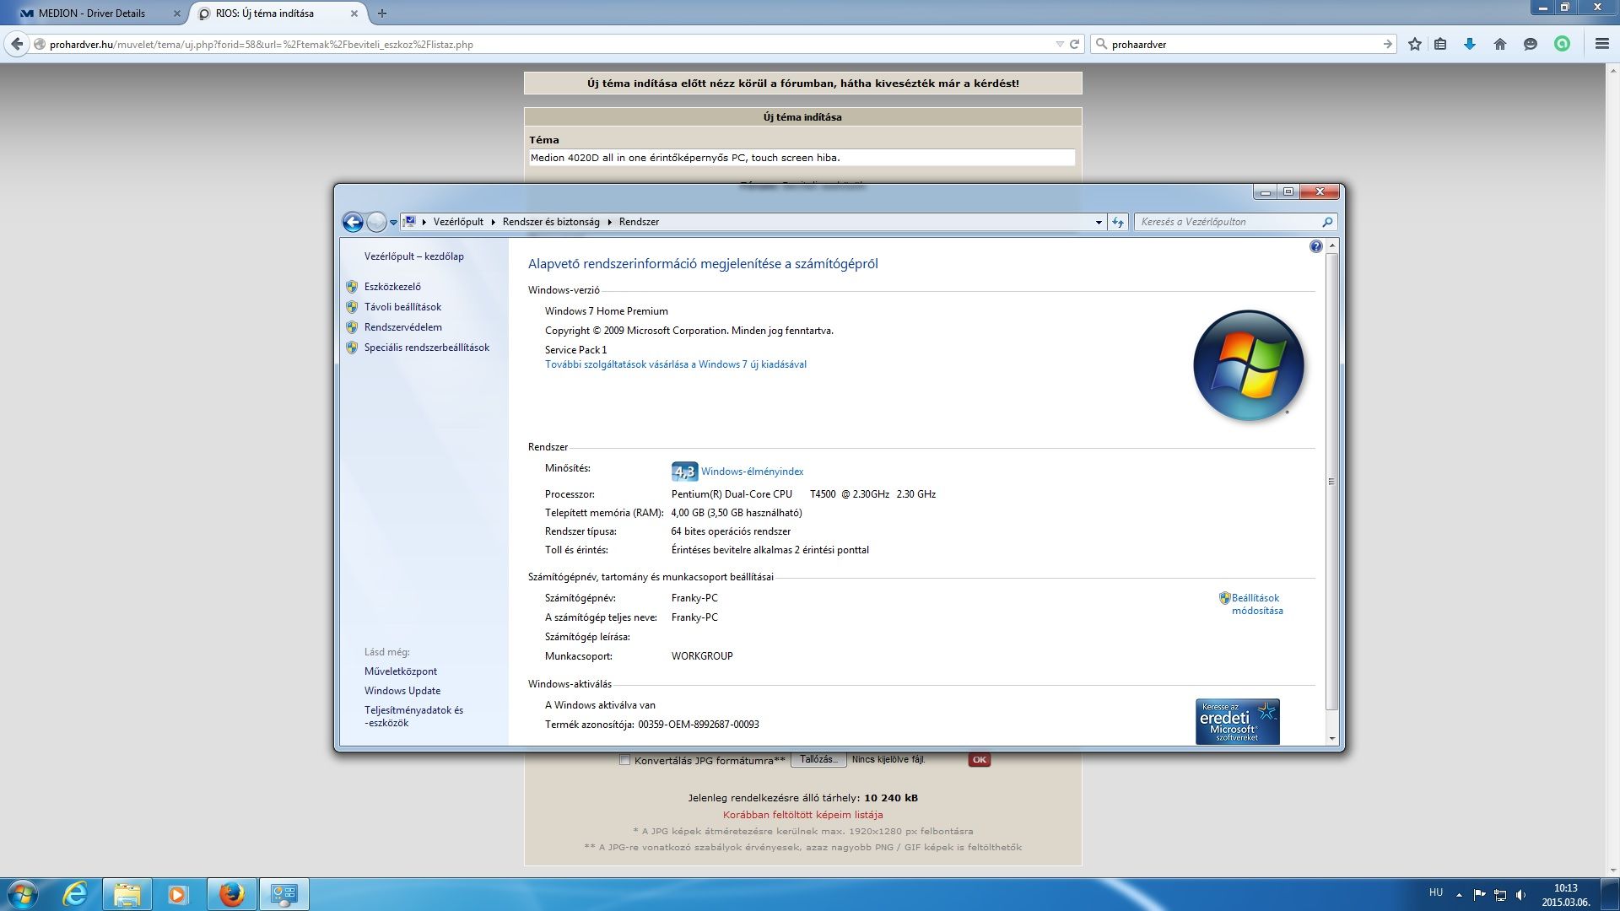Open a new Firefox tab with plus button
1620x911 pixels.
click(382, 13)
